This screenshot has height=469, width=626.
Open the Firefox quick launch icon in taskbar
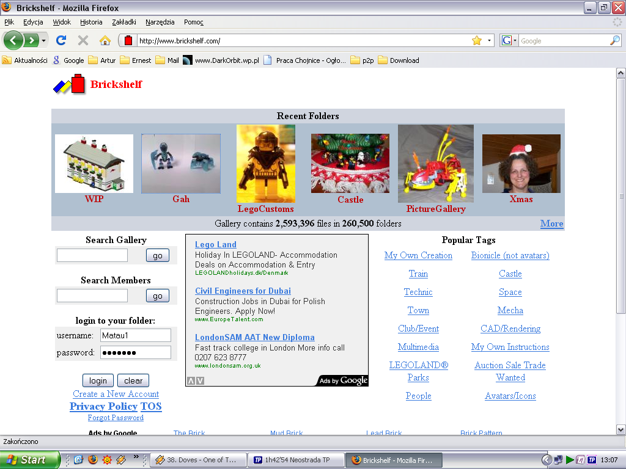click(x=93, y=460)
